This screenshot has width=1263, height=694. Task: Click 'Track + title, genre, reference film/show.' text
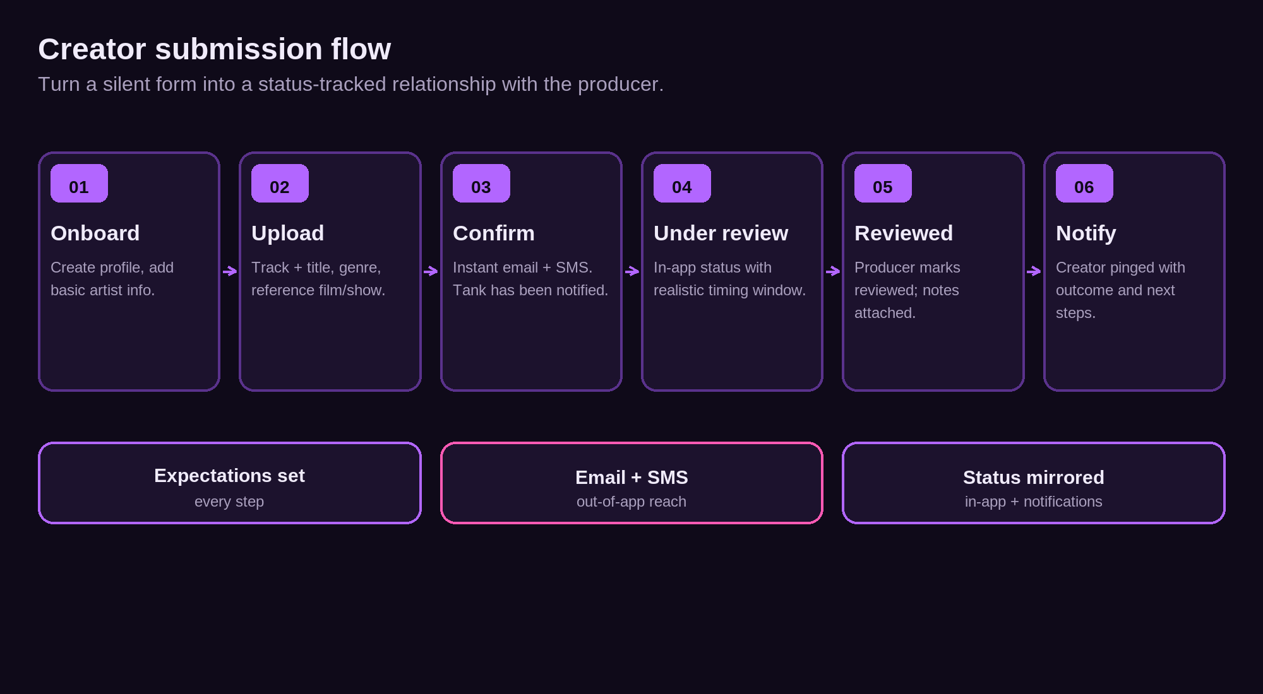point(318,279)
